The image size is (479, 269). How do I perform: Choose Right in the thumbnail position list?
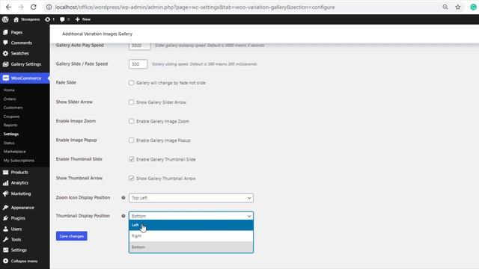[x=191, y=236]
